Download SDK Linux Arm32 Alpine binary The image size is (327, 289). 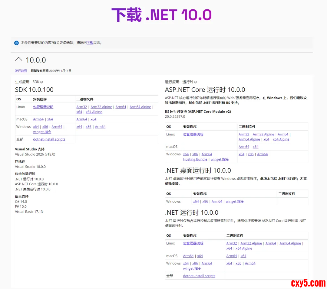[x=101, y=107]
